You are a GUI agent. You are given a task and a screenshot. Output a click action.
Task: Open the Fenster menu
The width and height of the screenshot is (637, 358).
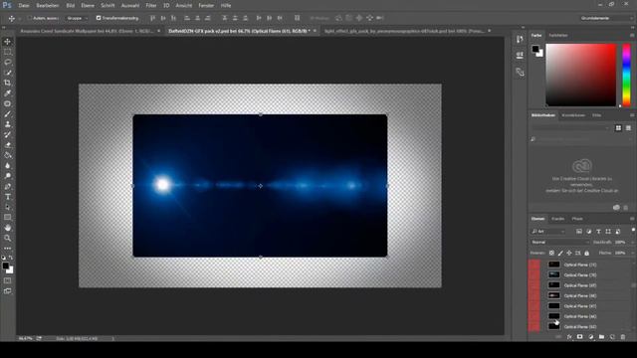coord(206,6)
